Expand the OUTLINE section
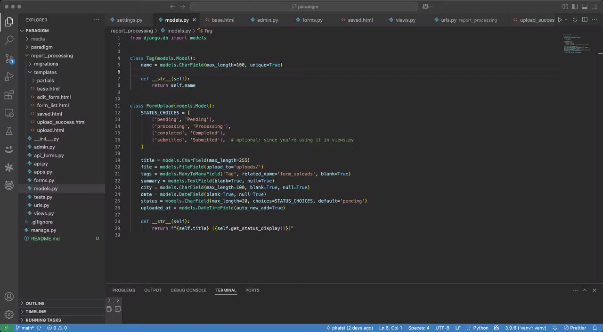Image resolution: width=603 pixels, height=332 pixels. [x=35, y=303]
